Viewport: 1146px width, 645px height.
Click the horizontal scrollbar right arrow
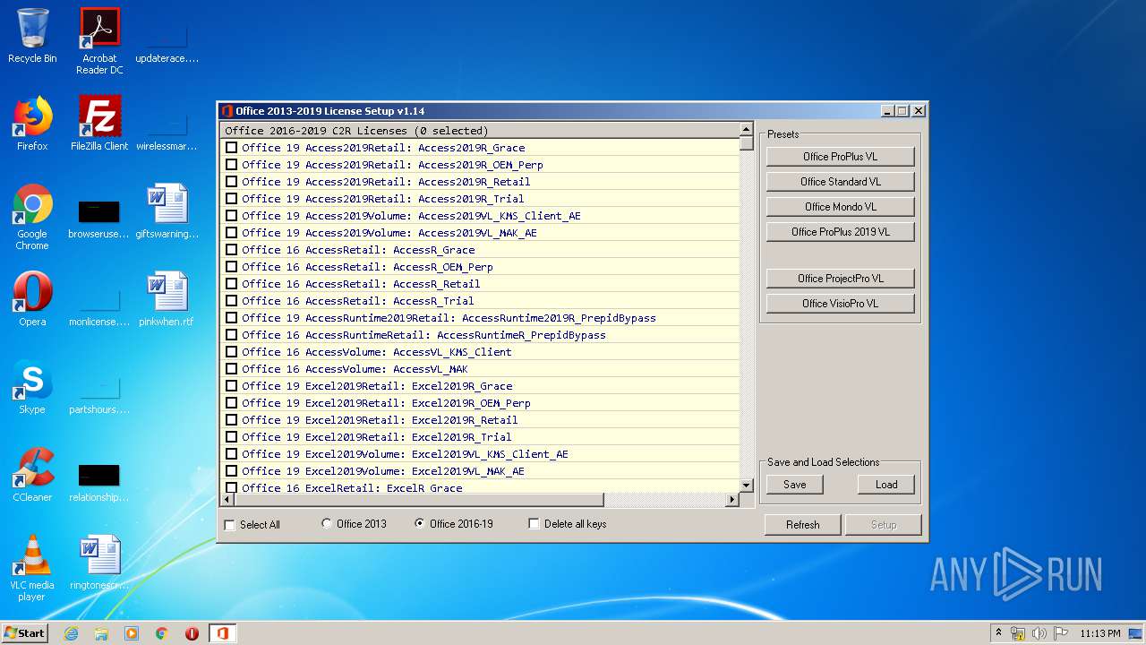coord(732,500)
